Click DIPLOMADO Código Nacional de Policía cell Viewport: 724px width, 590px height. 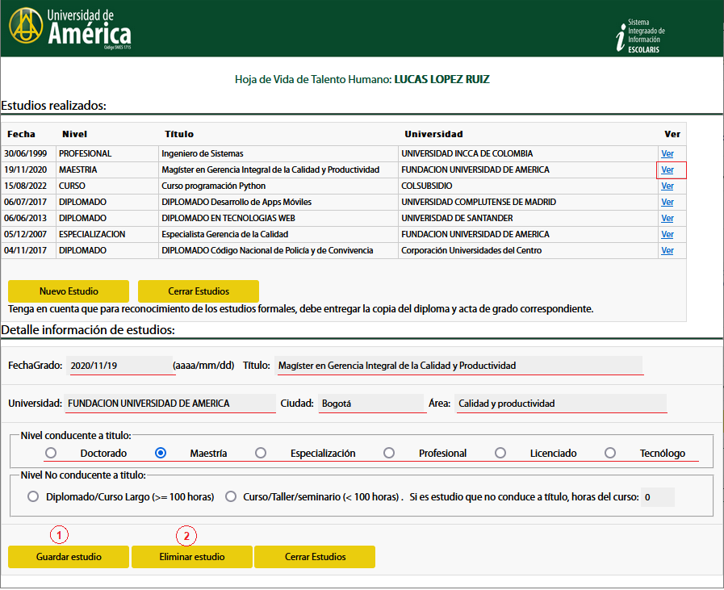pos(278,251)
